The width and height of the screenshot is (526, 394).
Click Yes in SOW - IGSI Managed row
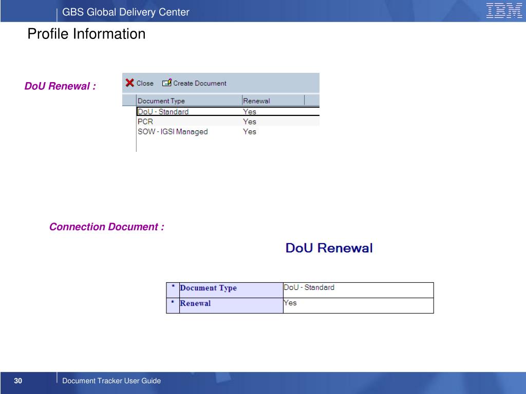point(250,132)
